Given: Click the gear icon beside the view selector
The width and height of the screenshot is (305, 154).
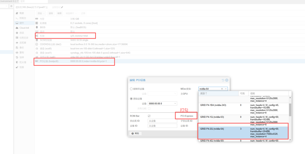Looking at the screenshot, I should tap(11, 6).
